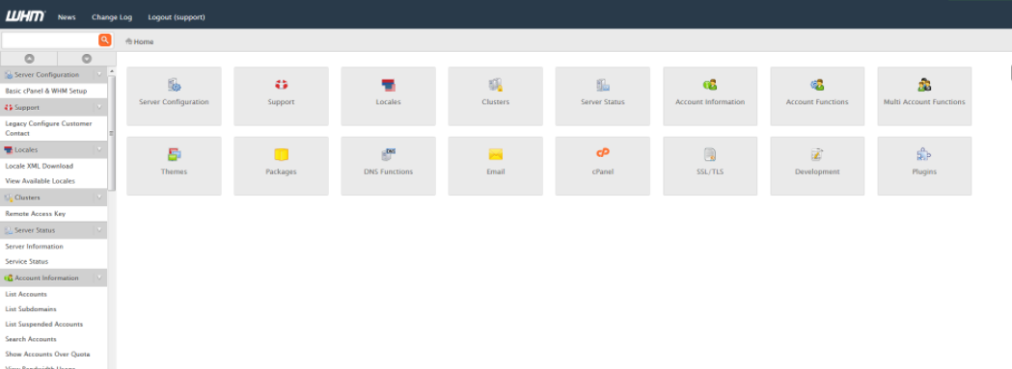The image size is (1012, 369).
Task: Collapse the Account Information sidebar section
Action: 99,278
